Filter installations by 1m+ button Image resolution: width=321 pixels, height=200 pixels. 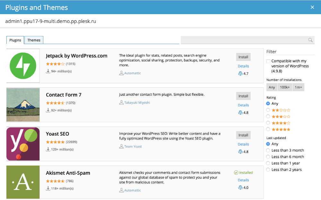pyautogui.click(x=299, y=87)
